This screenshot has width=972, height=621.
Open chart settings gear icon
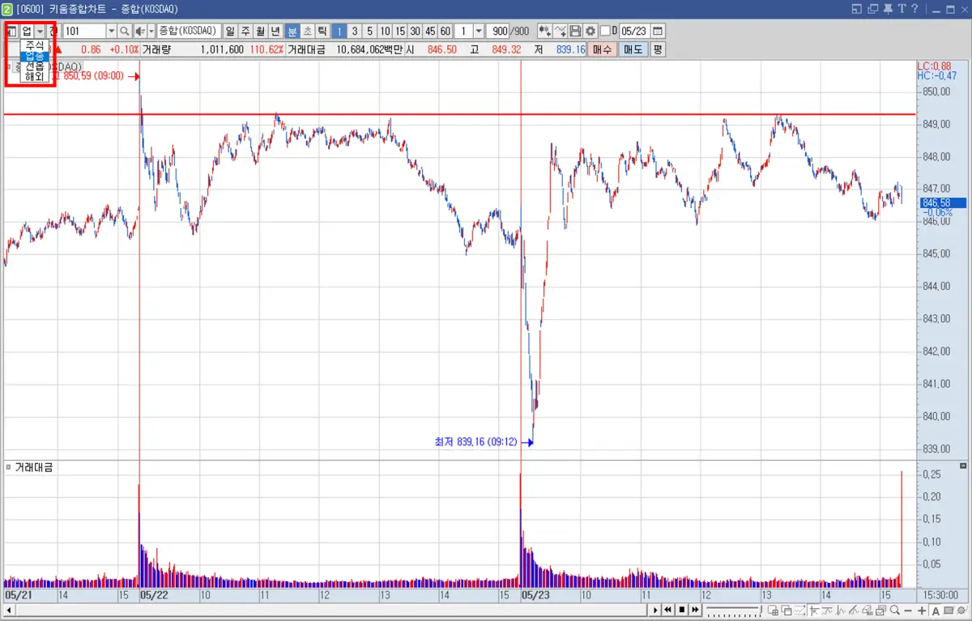[590, 31]
